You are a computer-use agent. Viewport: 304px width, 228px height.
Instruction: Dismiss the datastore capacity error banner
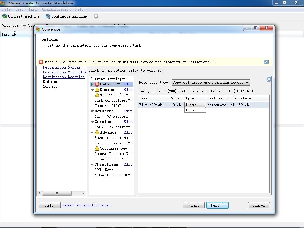click(266, 62)
